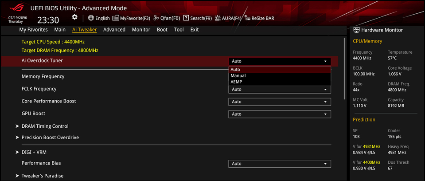
Task: Open the GPU Boost dropdown
Action: (x=280, y=114)
